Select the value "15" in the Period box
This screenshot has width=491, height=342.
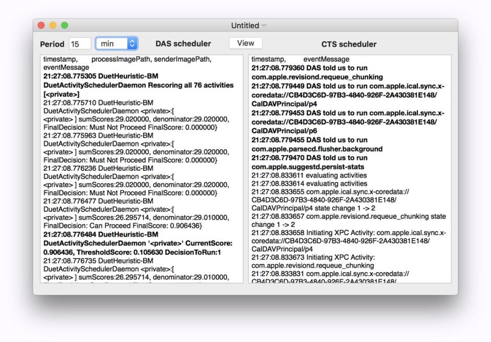(76, 44)
